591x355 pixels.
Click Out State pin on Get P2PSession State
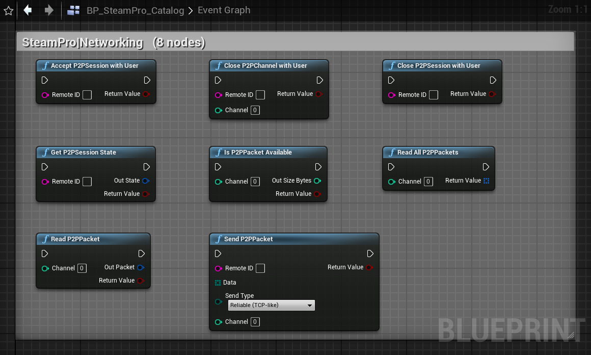click(x=146, y=181)
